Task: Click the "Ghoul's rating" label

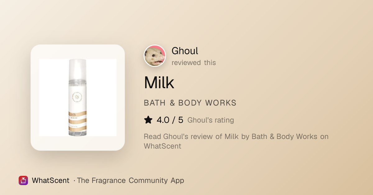Action: tap(211, 120)
